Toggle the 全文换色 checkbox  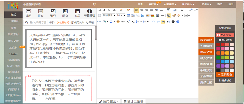click(220, 40)
